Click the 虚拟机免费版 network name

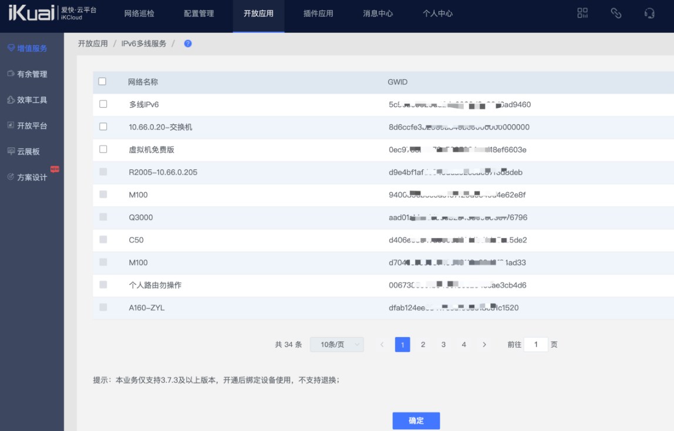(151, 150)
